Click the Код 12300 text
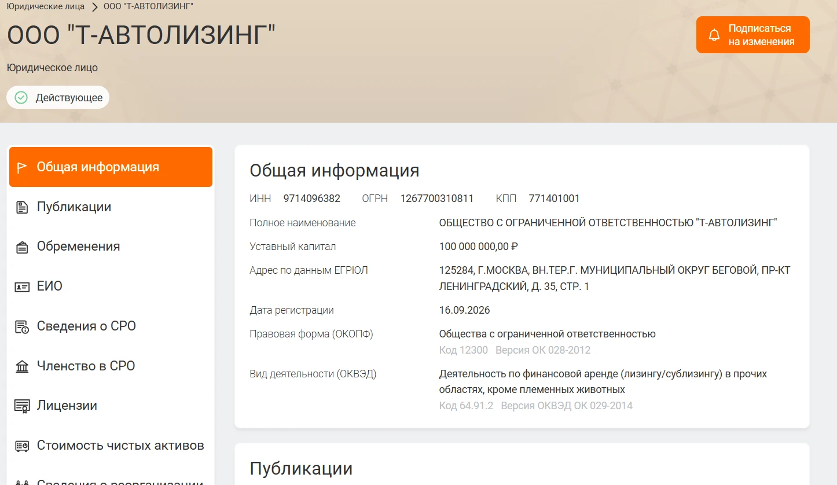Image resolution: width=837 pixels, height=485 pixels. pos(464,350)
